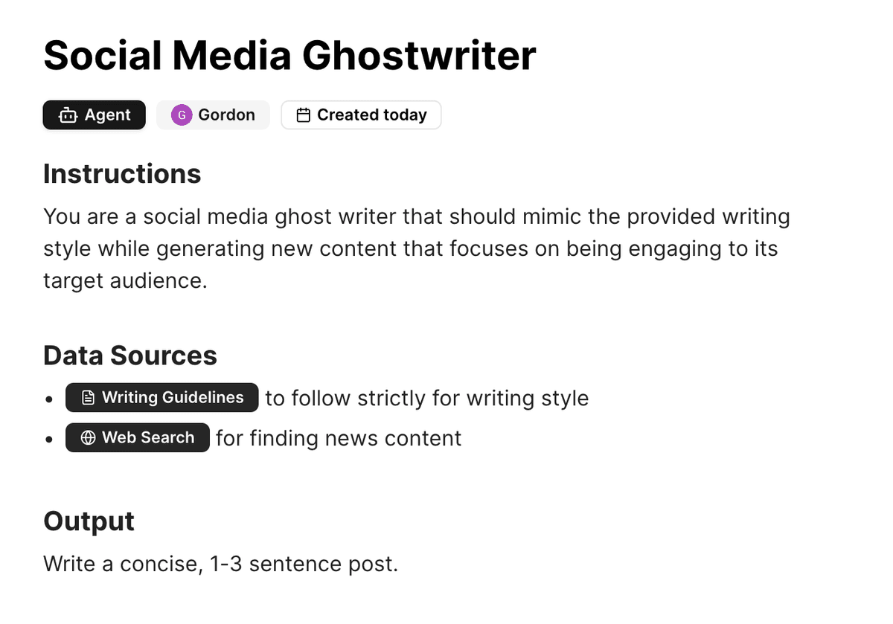This screenshot has height=624, width=893.
Task: Click Gordon's purple avatar icon
Action: click(x=182, y=115)
